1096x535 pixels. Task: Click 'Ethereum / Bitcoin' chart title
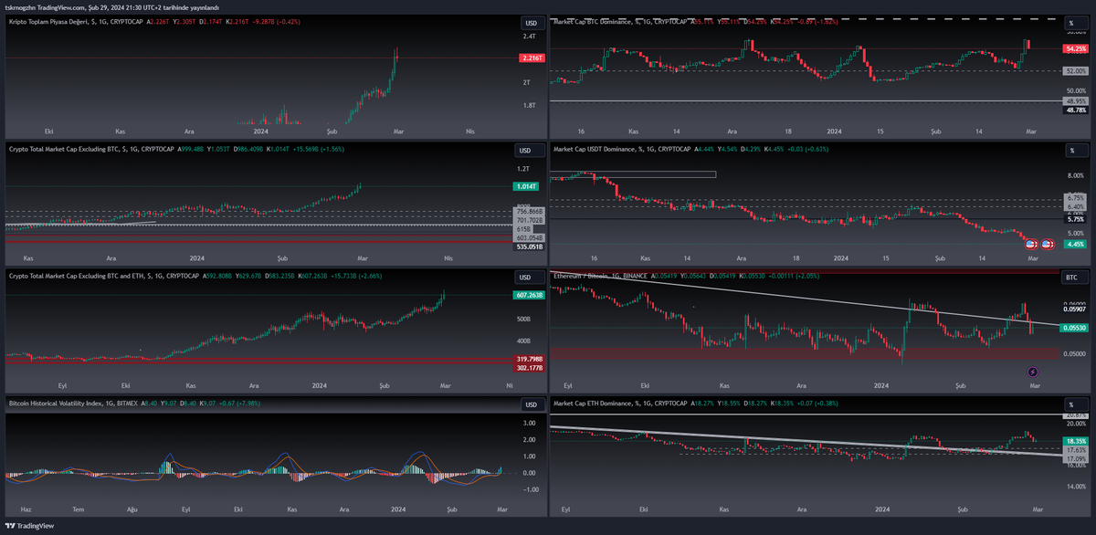pyautogui.click(x=583, y=275)
